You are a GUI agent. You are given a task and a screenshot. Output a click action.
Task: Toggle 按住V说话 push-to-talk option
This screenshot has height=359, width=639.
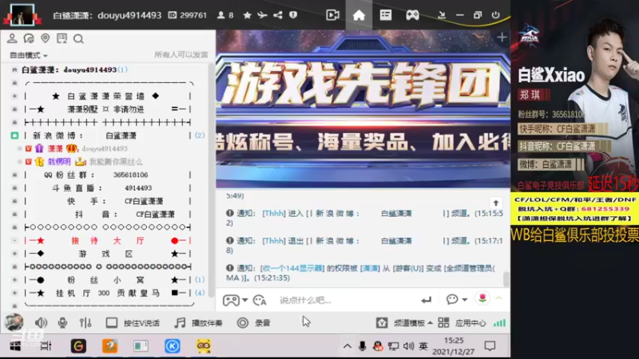[133, 323]
